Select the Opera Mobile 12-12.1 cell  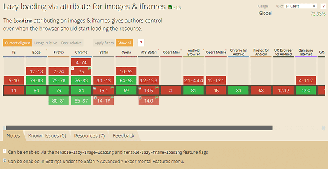(x=216, y=80)
